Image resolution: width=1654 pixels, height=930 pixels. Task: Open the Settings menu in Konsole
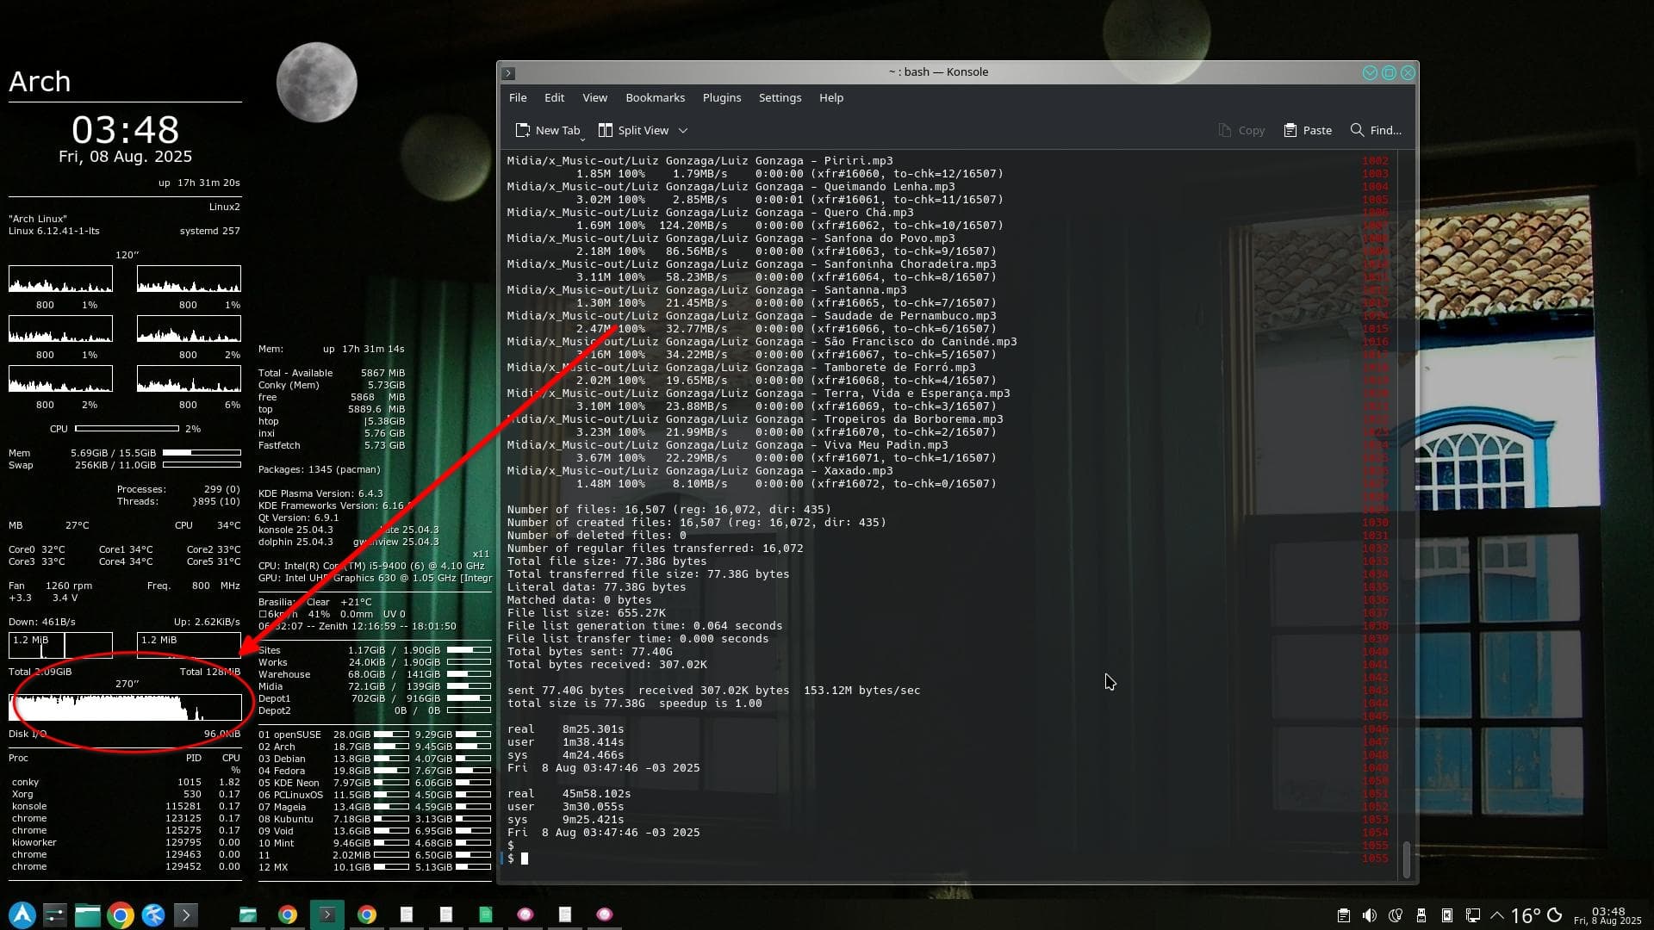coord(780,97)
